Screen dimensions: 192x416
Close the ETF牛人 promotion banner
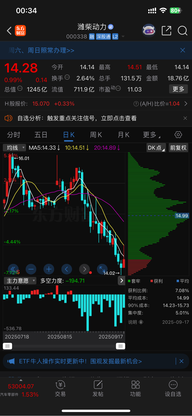181,361
